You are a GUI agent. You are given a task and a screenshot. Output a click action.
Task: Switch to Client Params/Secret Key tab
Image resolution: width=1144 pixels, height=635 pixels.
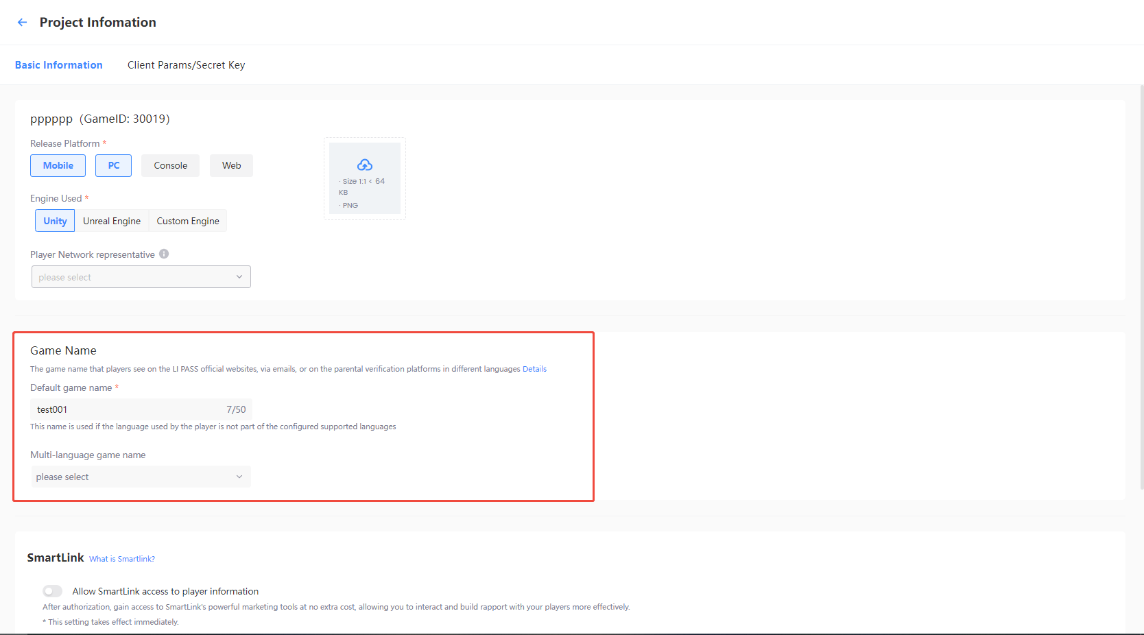click(186, 65)
